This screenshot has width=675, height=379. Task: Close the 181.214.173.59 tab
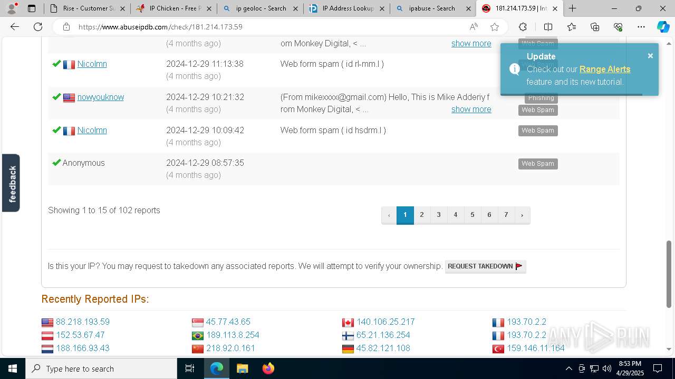pos(555,8)
